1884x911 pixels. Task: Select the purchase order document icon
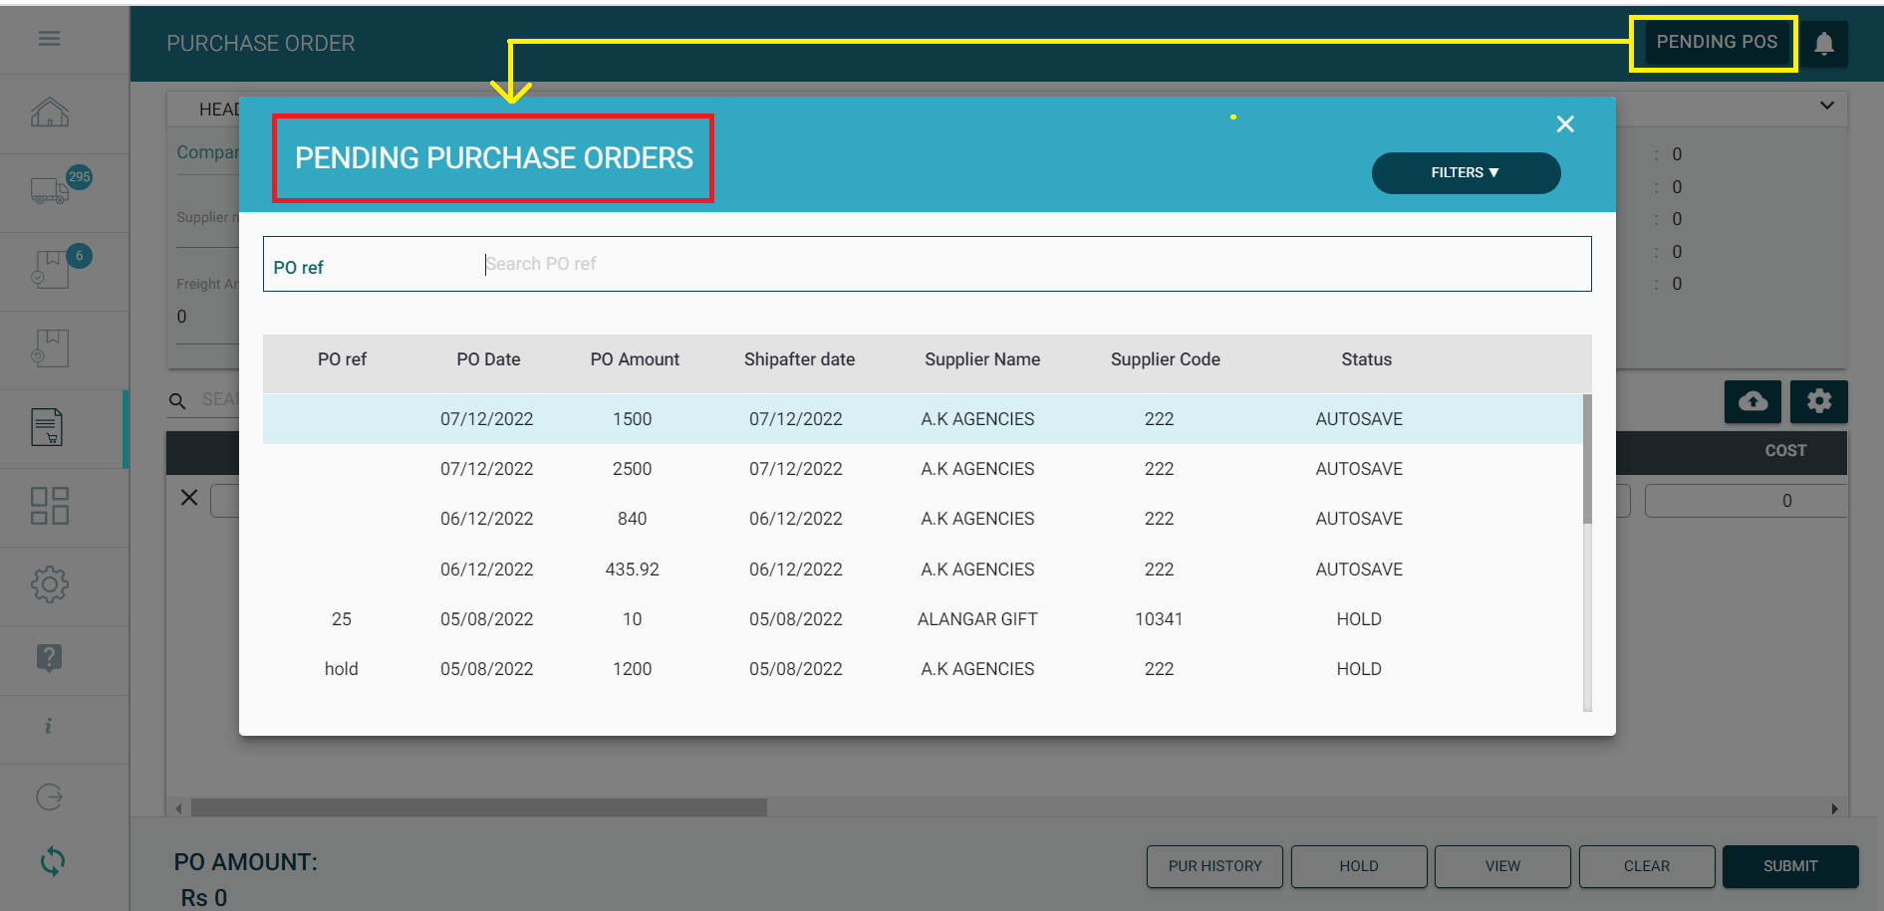point(47,427)
